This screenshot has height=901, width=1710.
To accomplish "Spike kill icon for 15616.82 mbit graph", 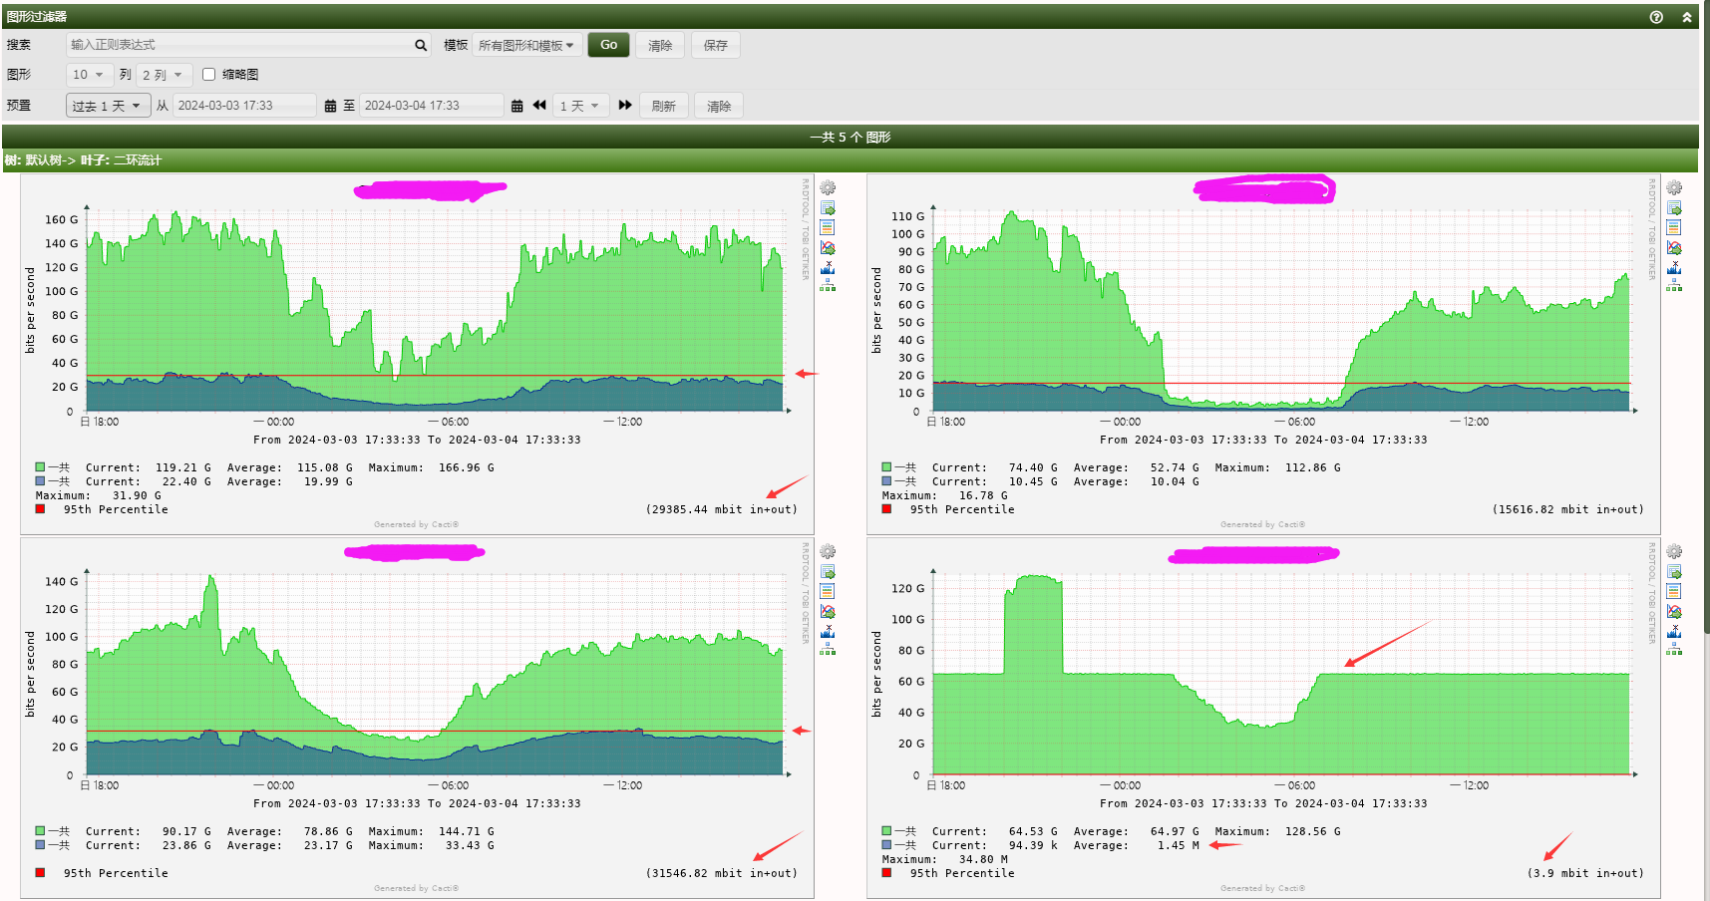I will click(1674, 267).
